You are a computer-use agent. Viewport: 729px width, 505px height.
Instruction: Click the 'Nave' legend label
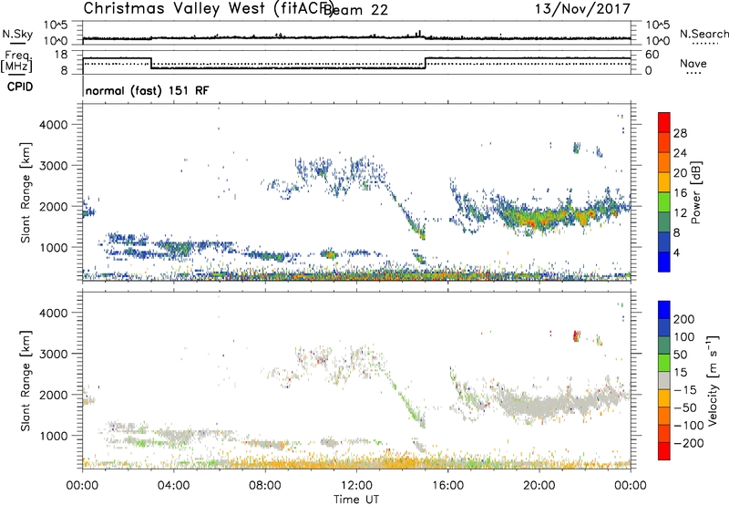click(693, 64)
